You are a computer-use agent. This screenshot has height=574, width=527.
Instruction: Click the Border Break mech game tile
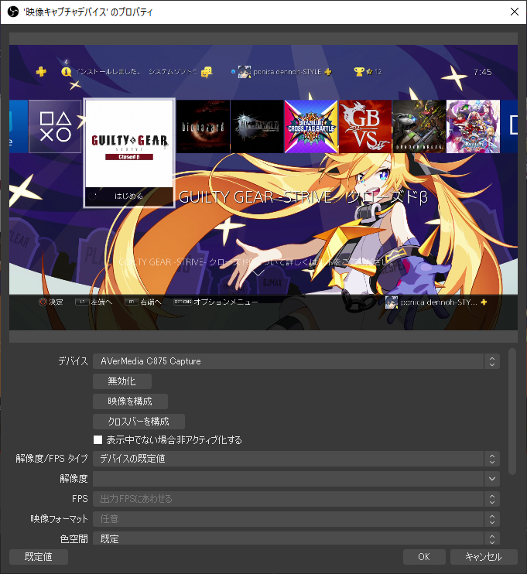tap(419, 126)
